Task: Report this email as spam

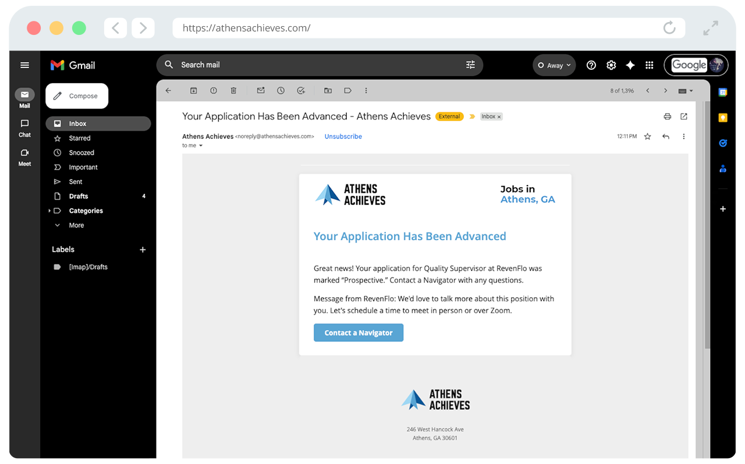Action: [214, 91]
